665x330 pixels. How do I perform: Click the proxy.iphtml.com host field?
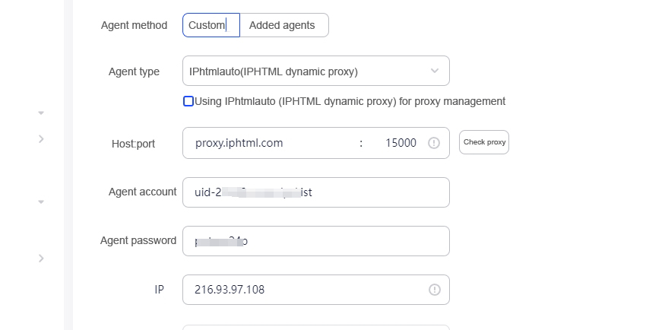tap(271, 143)
